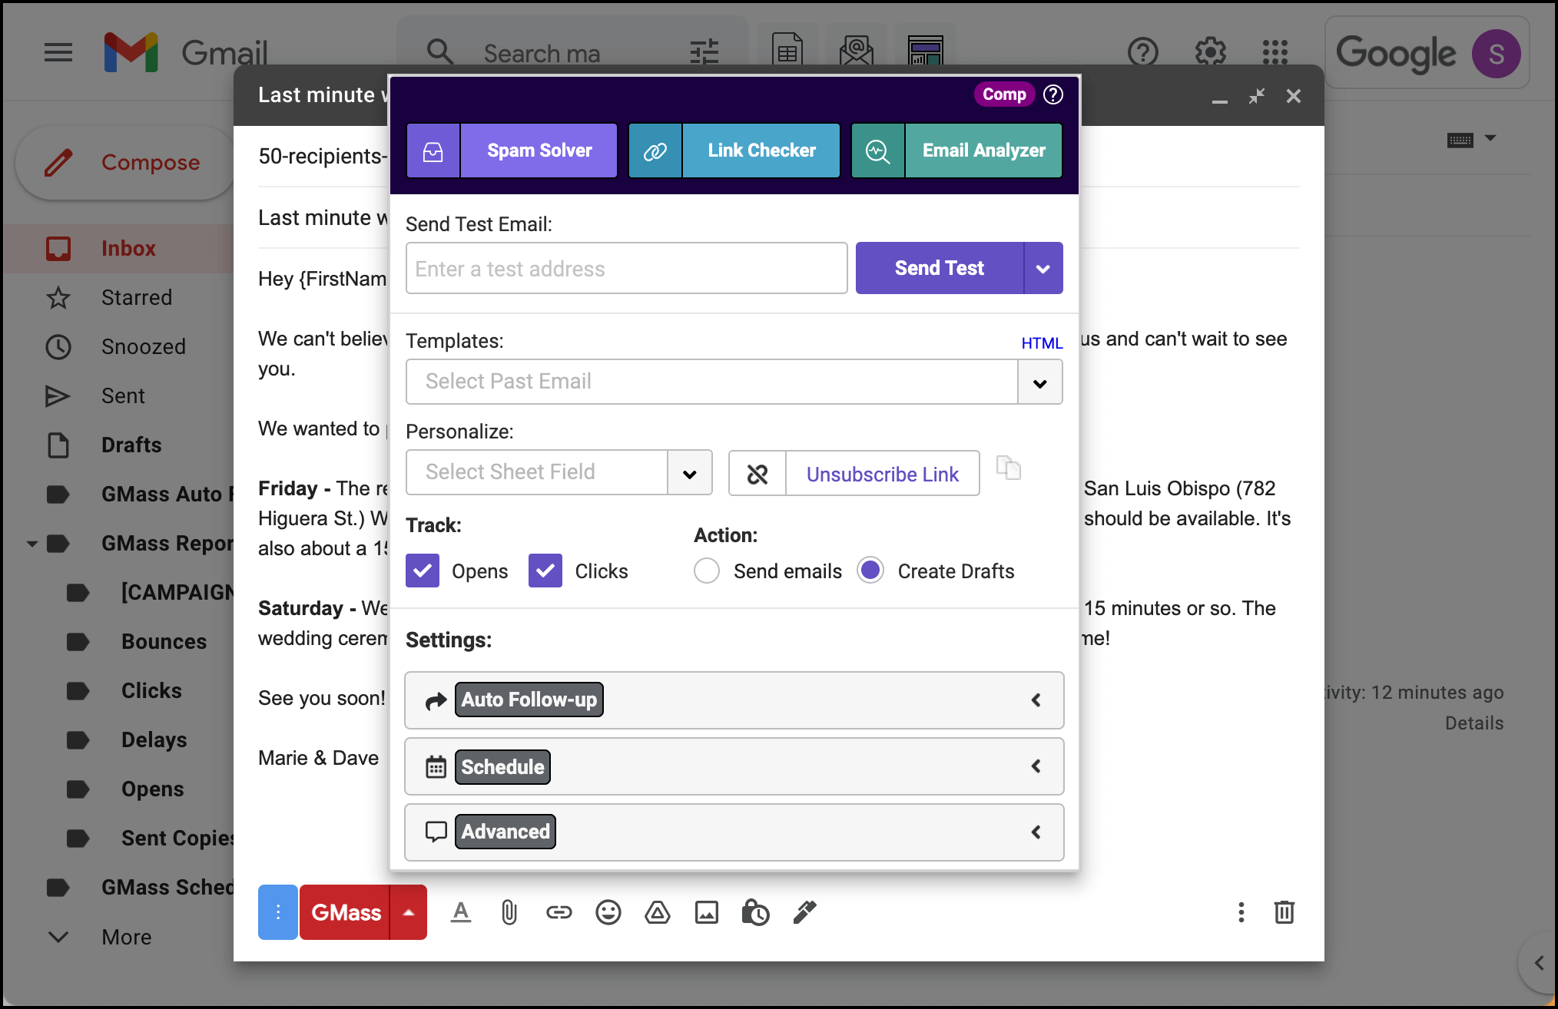Expand the Schedule settings section
This screenshot has width=1558, height=1009.
click(x=734, y=766)
